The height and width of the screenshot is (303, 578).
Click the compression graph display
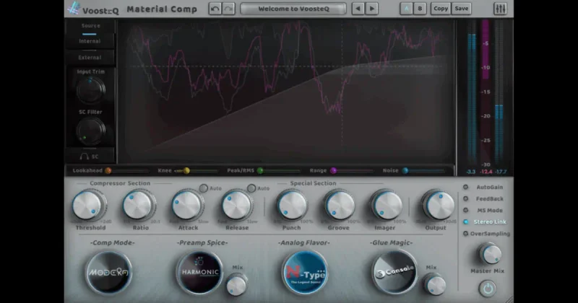point(286,90)
